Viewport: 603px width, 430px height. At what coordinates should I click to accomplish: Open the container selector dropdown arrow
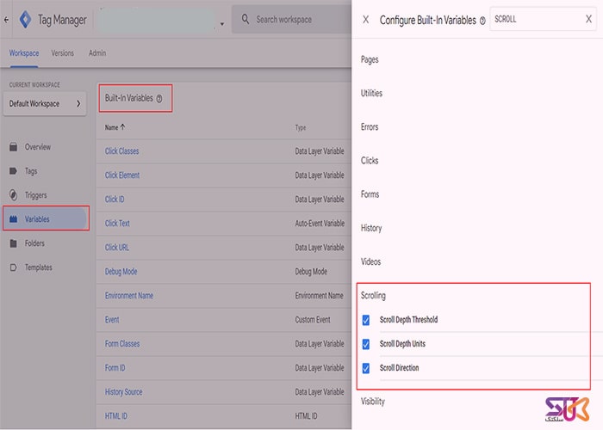coord(222,24)
